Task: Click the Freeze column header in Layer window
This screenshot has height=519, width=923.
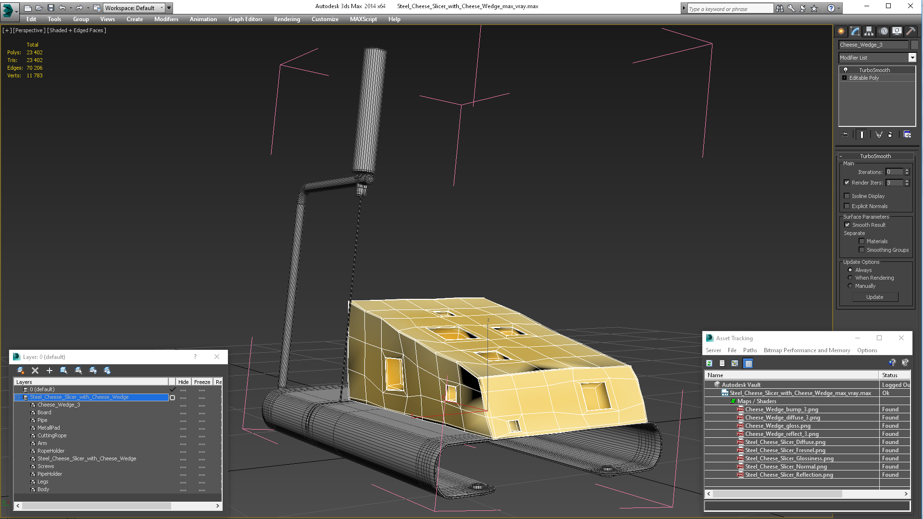Action: pyautogui.click(x=202, y=382)
